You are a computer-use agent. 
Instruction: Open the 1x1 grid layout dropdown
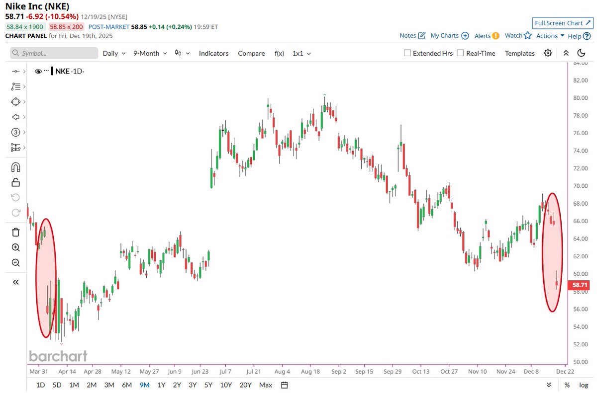coord(301,53)
